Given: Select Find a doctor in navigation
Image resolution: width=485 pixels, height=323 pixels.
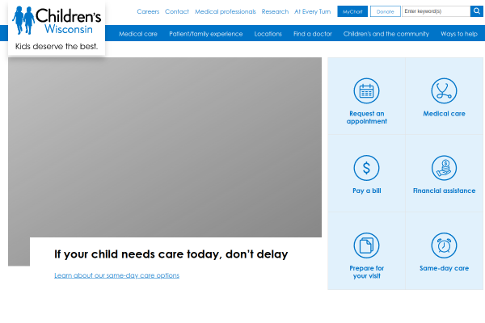Looking at the screenshot, I should (312, 34).
